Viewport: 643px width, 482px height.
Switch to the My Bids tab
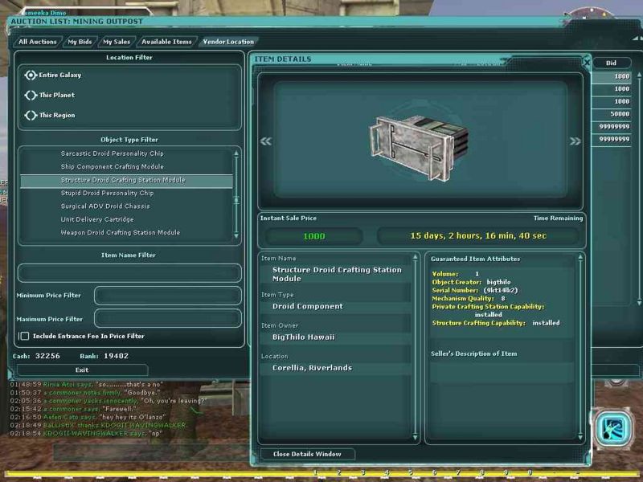click(80, 42)
